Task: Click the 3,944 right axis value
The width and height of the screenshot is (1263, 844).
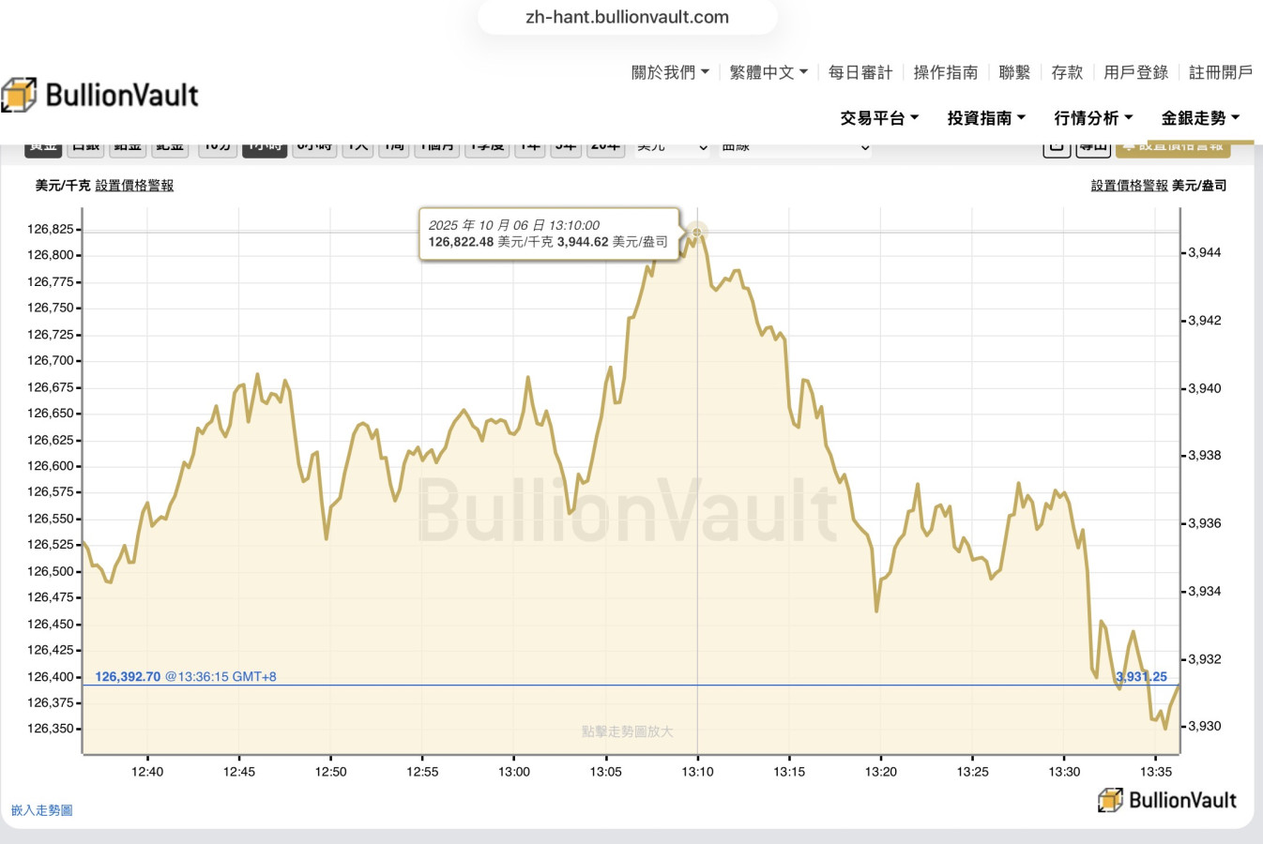Action: [x=1205, y=252]
